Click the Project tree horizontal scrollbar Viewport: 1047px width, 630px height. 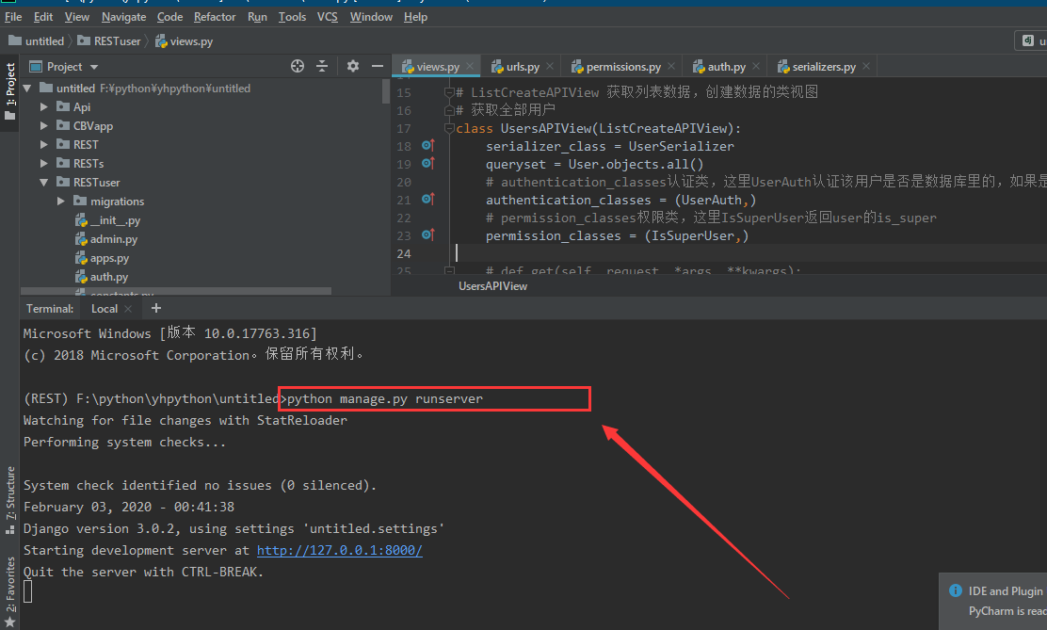click(176, 291)
